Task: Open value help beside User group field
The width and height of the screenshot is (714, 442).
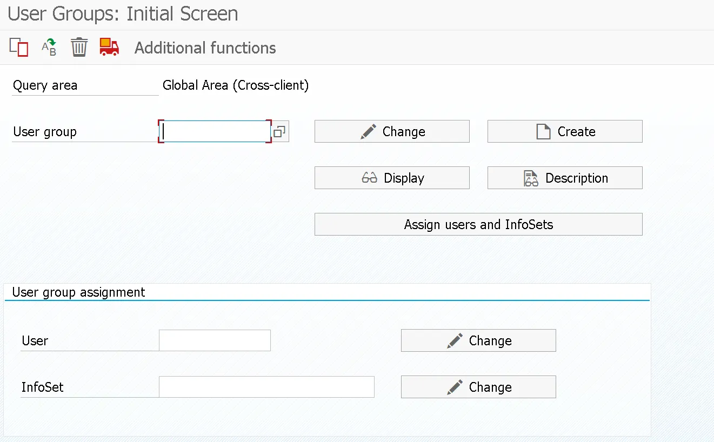Action: click(279, 132)
